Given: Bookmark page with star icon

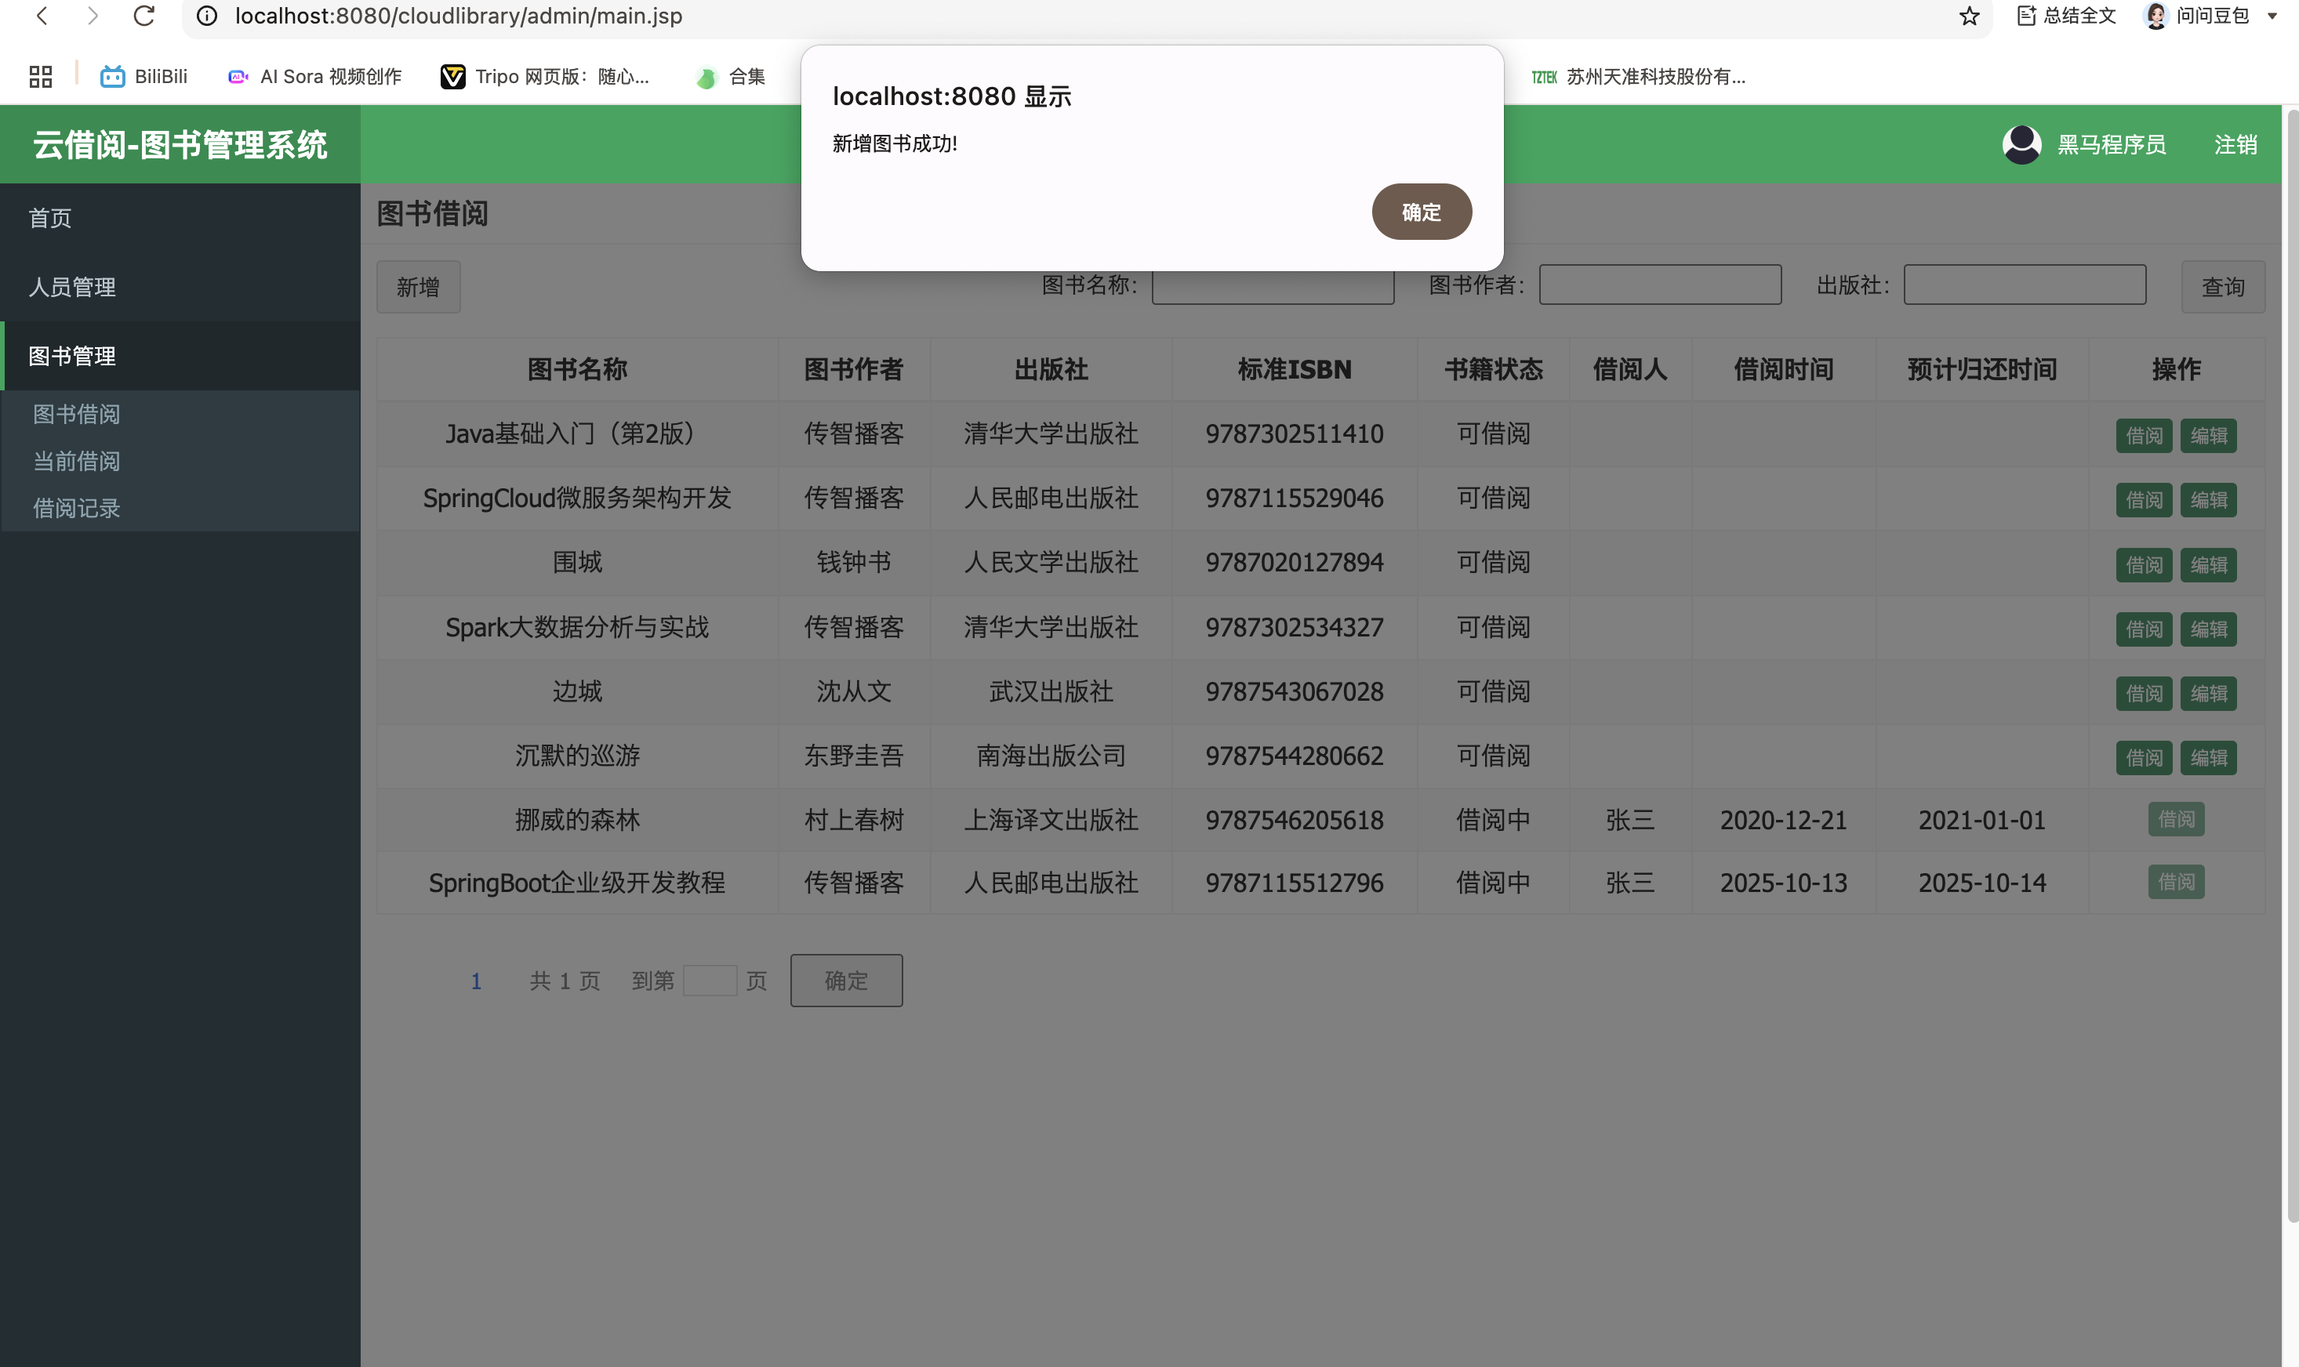Looking at the screenshot, I should pyautogui.click(x=1969, y=16).
